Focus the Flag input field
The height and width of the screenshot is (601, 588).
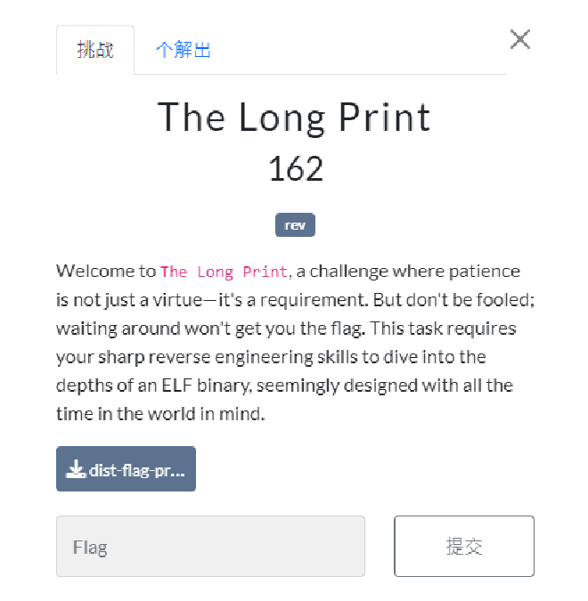point(210,546)
